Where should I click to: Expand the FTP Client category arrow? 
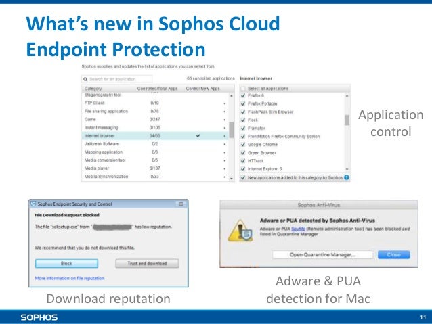pos(225,103)
